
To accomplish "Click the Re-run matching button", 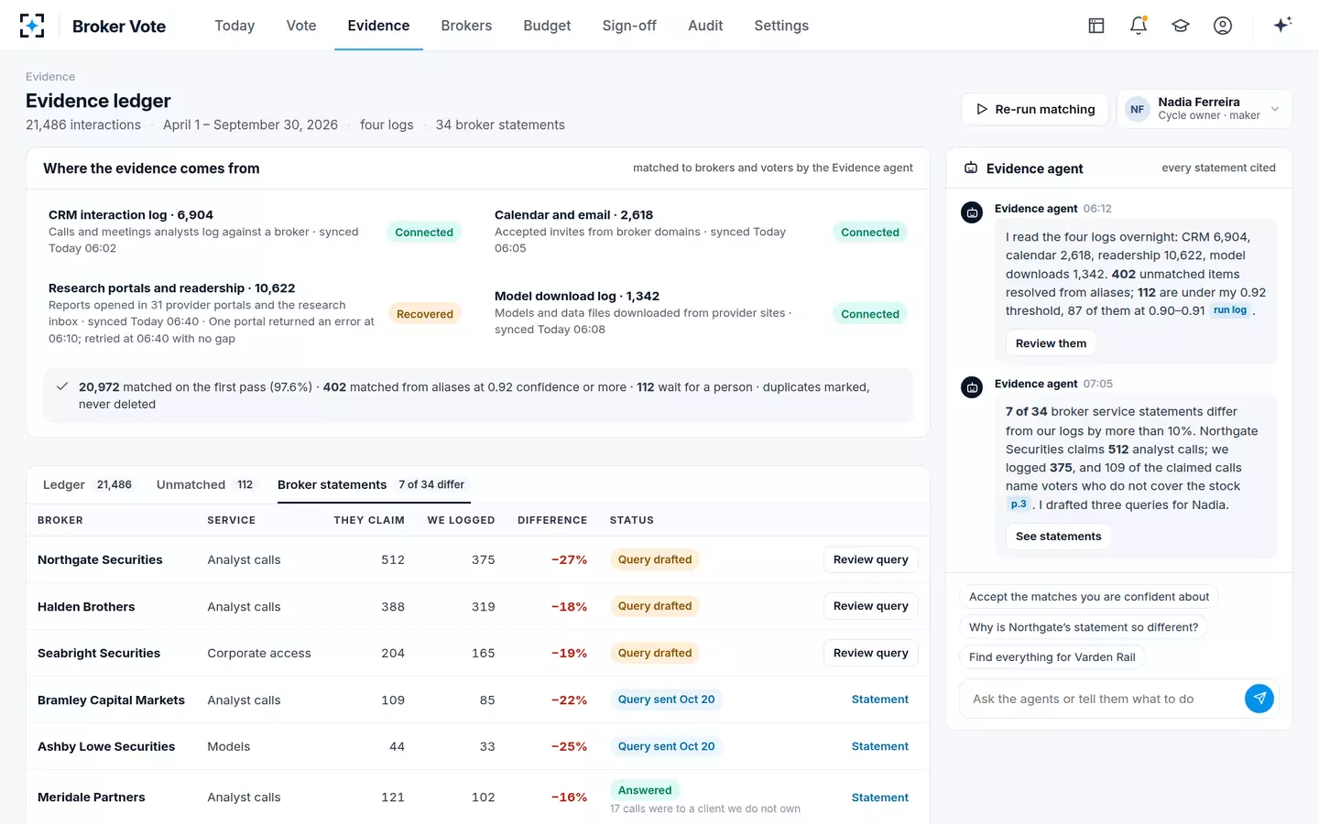I will click(x=1034, y=109).
